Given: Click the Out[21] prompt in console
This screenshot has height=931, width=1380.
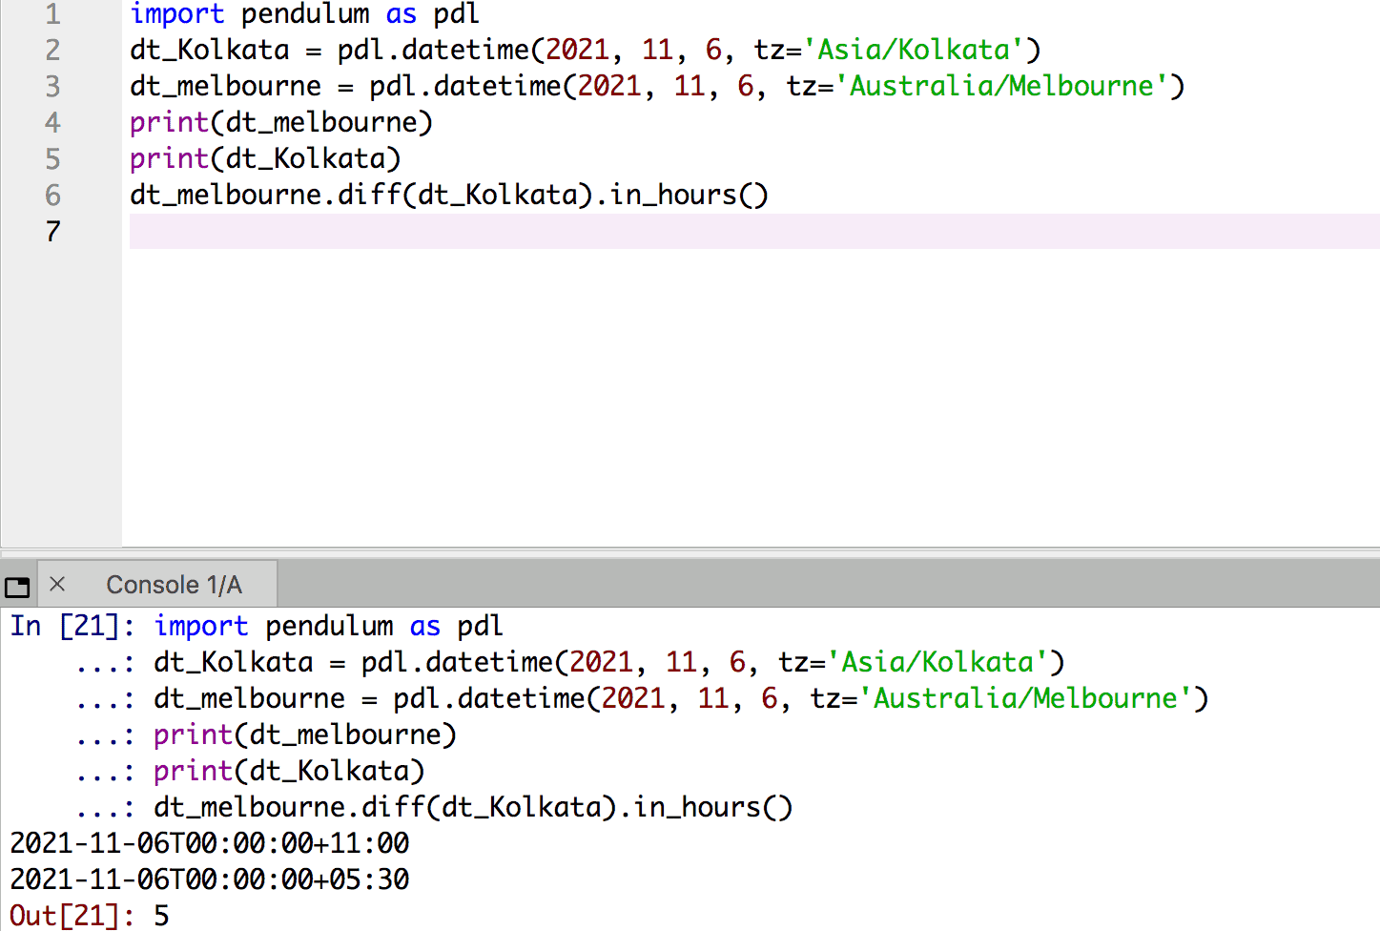Looking at the screenshot, I should point(72,916).
